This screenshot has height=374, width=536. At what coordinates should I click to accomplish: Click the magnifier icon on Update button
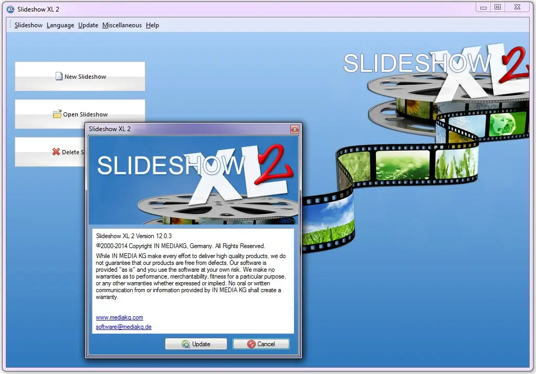point(186,344)
